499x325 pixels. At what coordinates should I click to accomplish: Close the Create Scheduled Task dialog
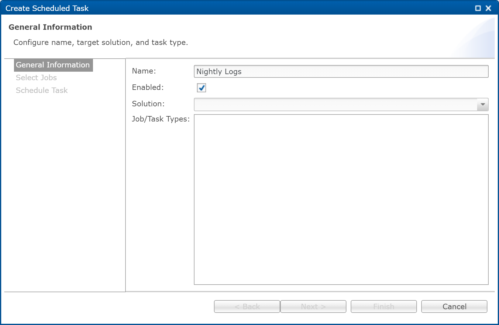pos(488,8)
